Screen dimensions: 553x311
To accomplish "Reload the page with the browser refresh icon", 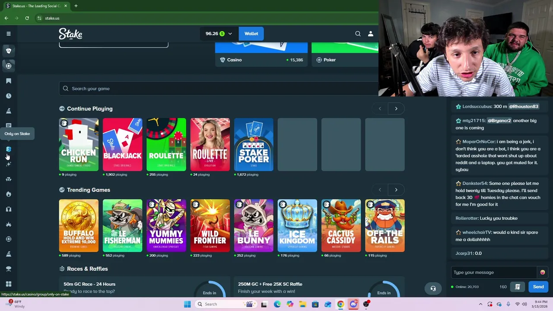I will pos(27,18).
